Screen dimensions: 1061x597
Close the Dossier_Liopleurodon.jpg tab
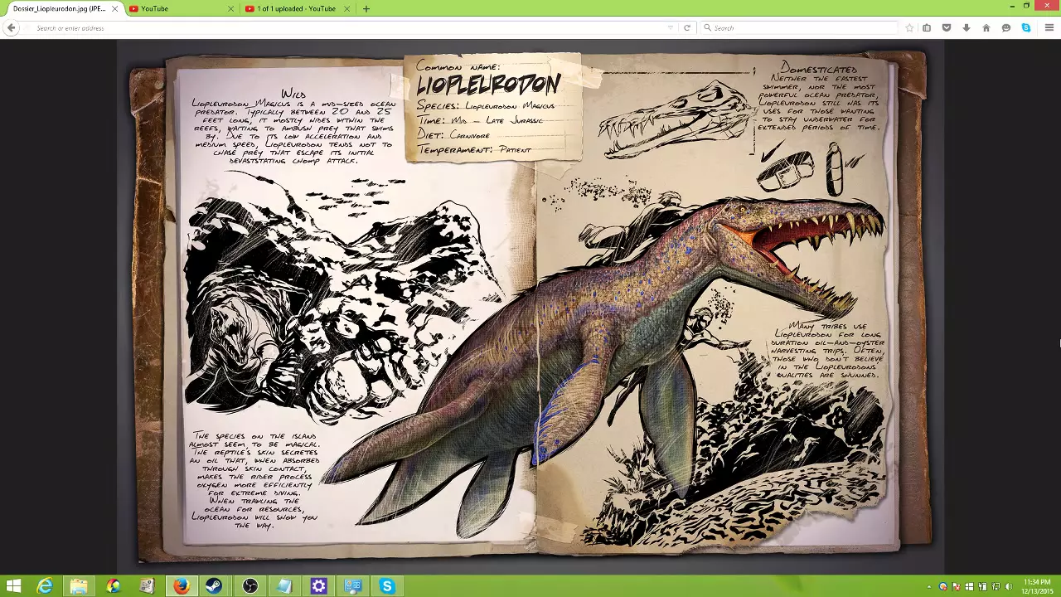point(114,8)
